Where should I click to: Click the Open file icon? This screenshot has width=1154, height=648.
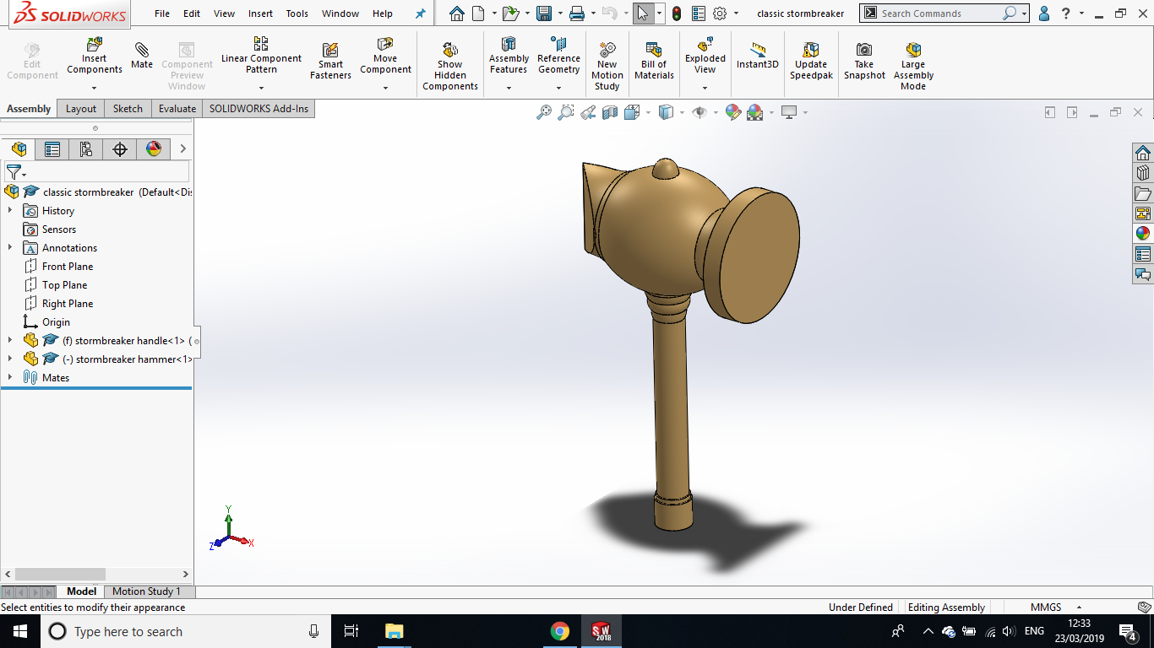point(509,13)
